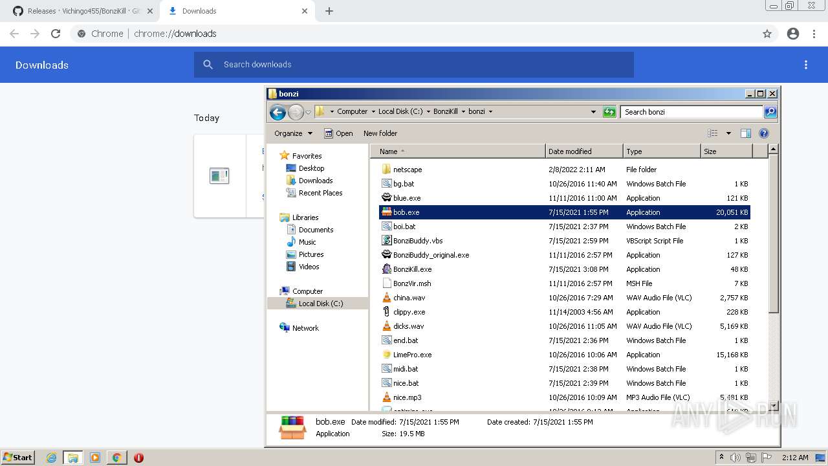Screen dimensions: 828x466
Task: Click the Windows Start button
Action: click(18, 458)
